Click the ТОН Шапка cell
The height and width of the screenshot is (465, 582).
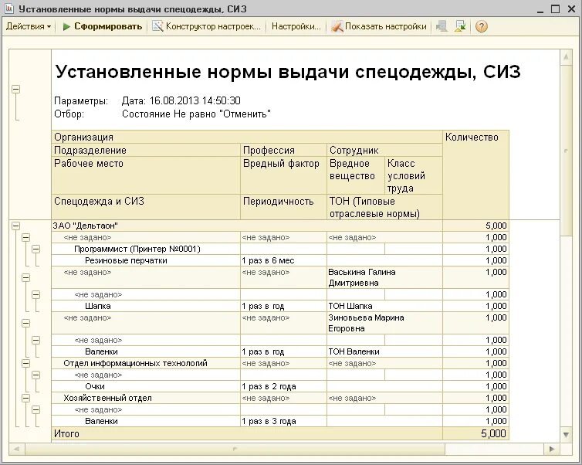pyautogui.click(x=384, y=306)
